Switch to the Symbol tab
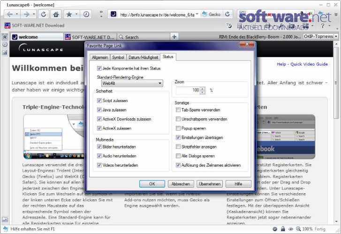The image size is (341, 234). pyautogui.click(x=118, y=57)
